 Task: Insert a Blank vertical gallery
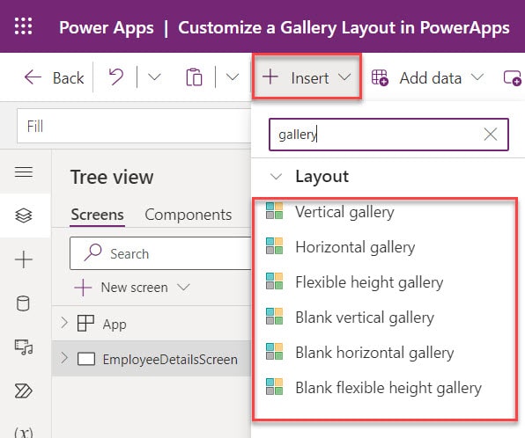pyautogui.click(x=384, y=317)
